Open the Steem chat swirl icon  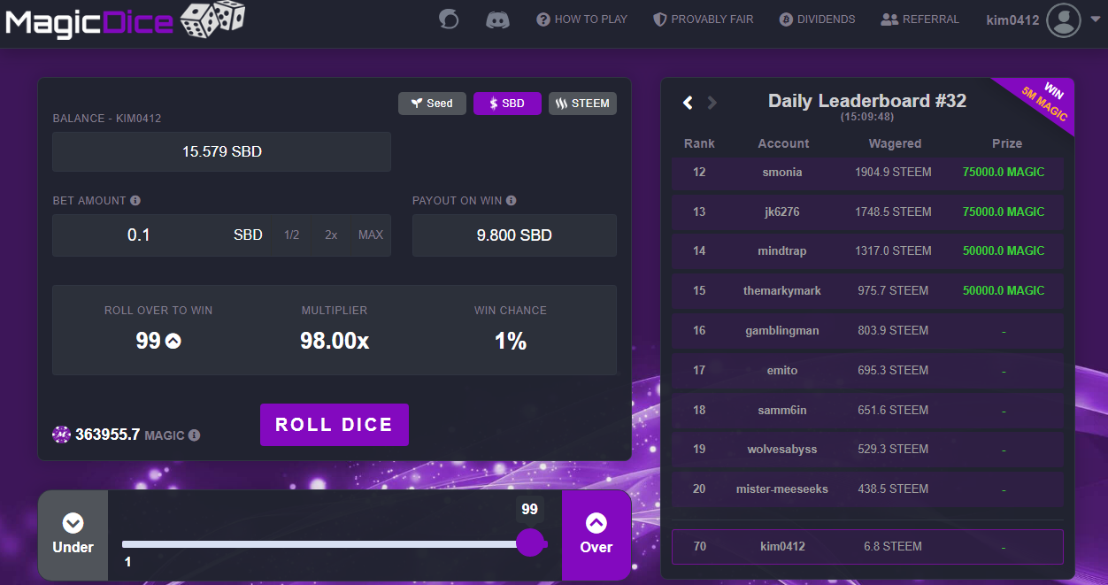(449, 19)
